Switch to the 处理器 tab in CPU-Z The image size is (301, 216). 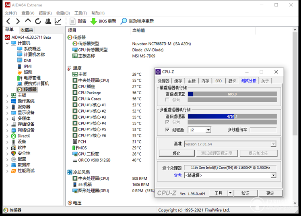163,81
